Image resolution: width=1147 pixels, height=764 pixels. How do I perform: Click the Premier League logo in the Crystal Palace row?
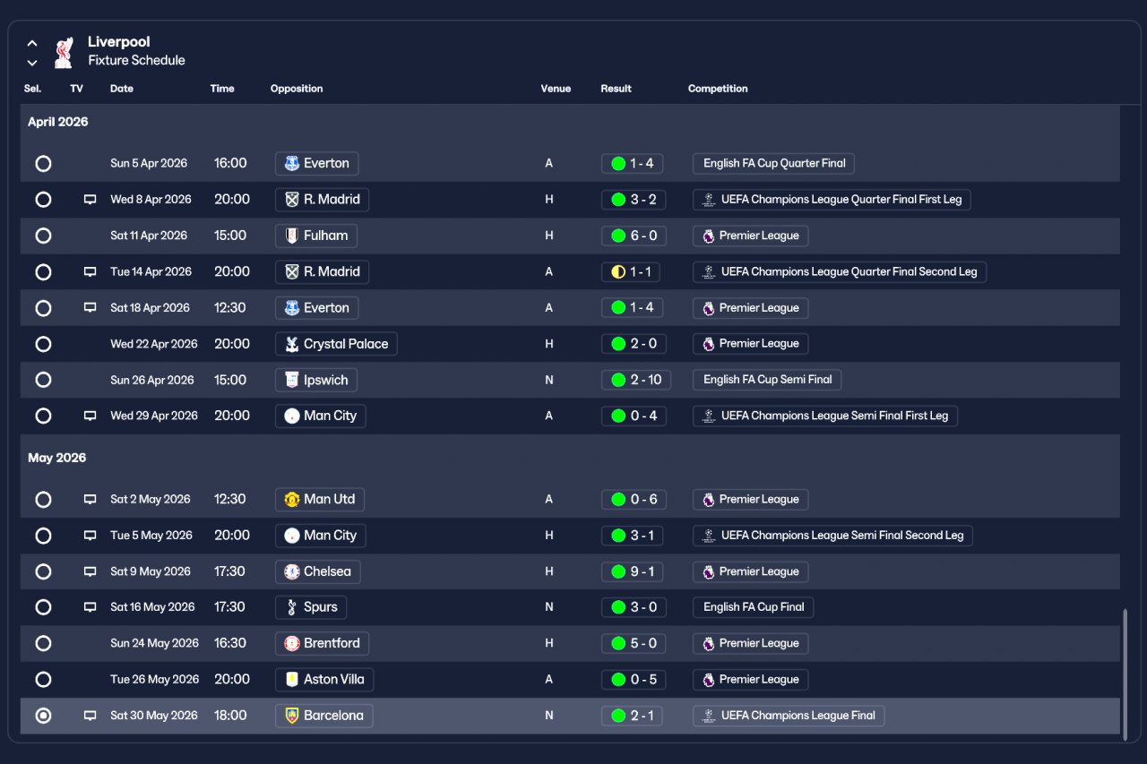click(708, 344)
